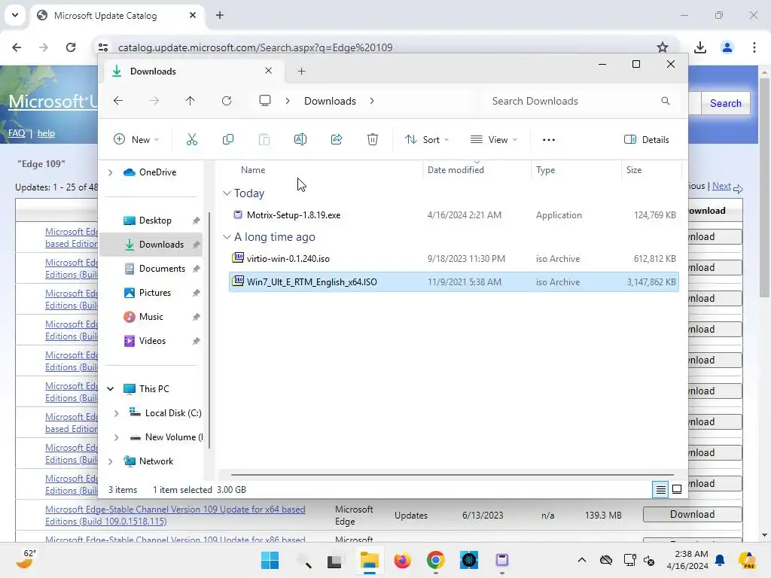The image size is (771, 578).
Task: Rename the selected file via toolbar icon
Action: 300,139
